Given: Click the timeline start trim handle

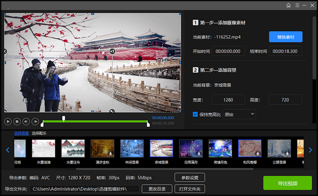Looking at the screenshot, I should 42,124.
